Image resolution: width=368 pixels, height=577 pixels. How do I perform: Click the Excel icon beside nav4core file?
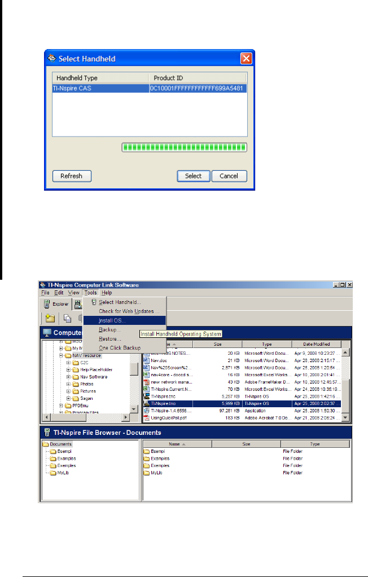tap(146, 375)
